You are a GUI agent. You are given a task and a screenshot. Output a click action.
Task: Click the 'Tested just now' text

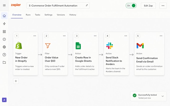click(x=144, y=98)
